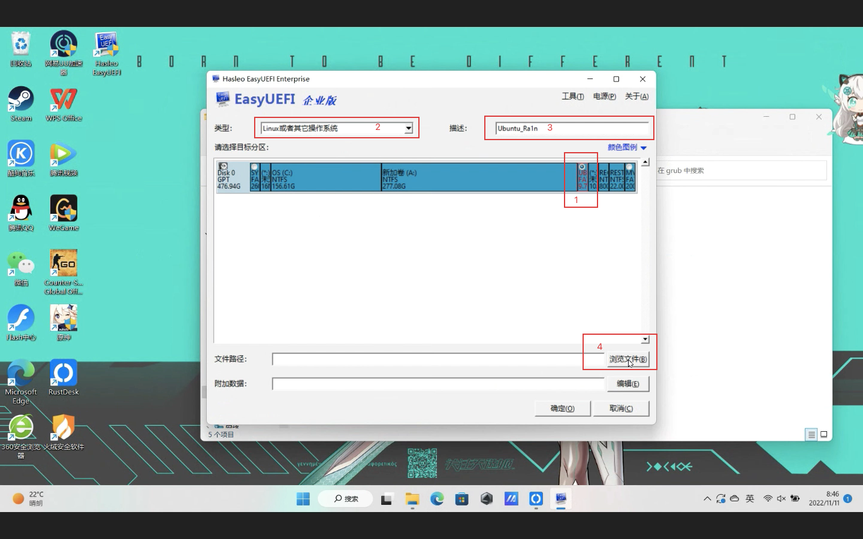Open the 360 Secure Browser desktop icon
This screenshot has height=539, width=863.
tap(21, 437)
